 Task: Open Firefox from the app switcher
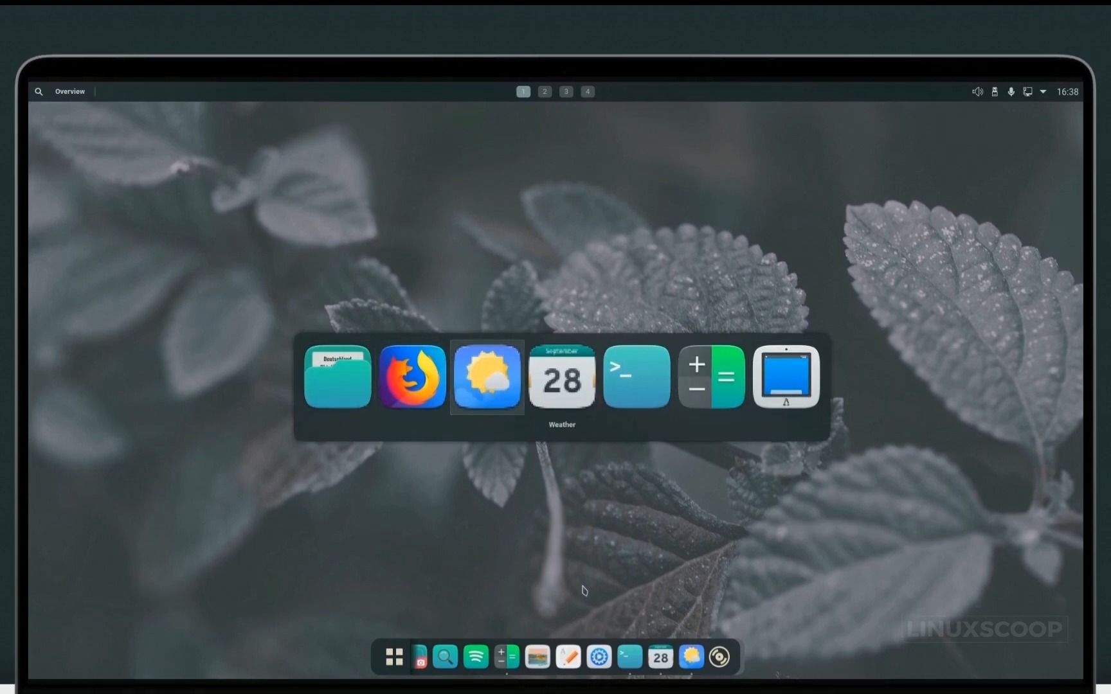[x=412, y=377]
